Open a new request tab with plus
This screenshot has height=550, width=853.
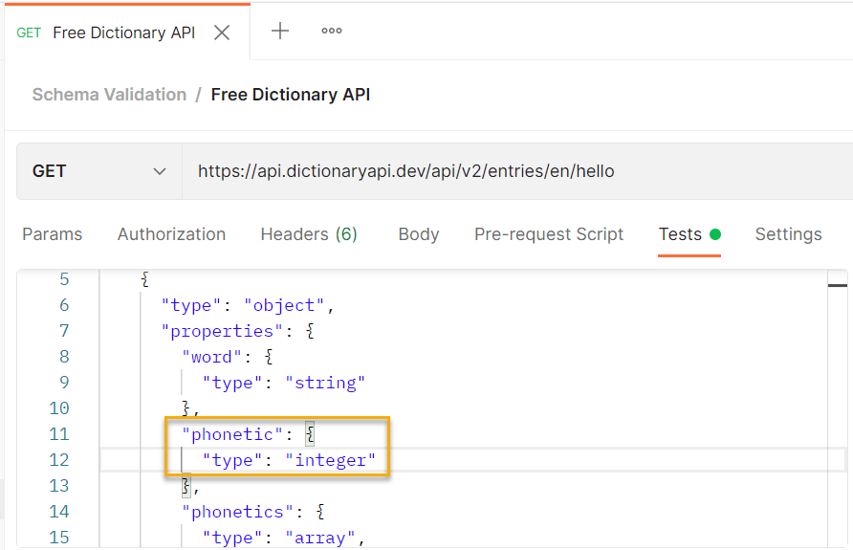(x=279, y=31)
